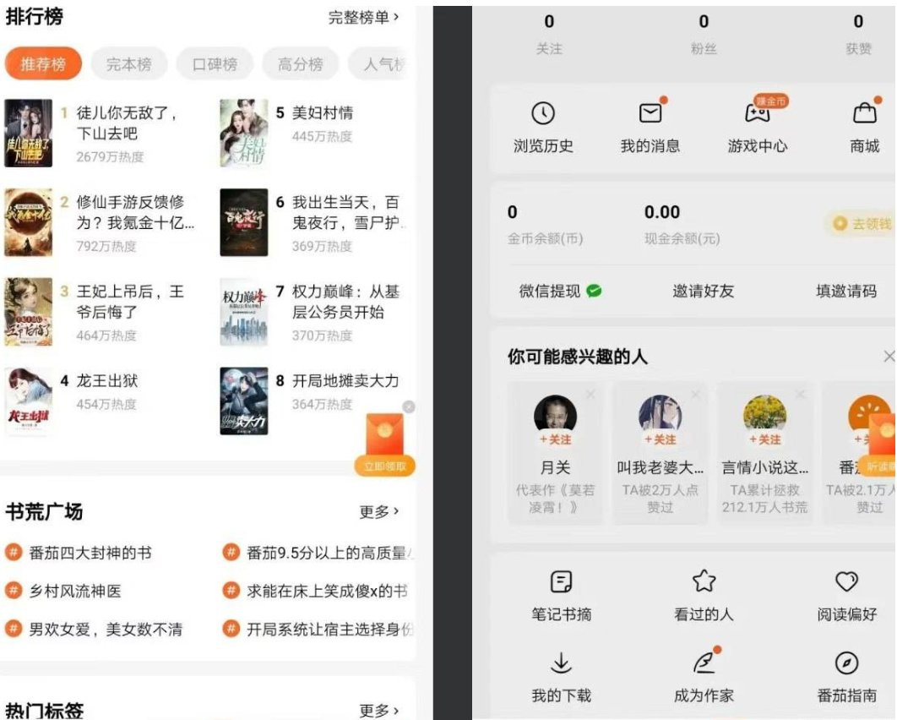Open 笔记书摘 notes icon
897x720 pixels.
[561, 582]
